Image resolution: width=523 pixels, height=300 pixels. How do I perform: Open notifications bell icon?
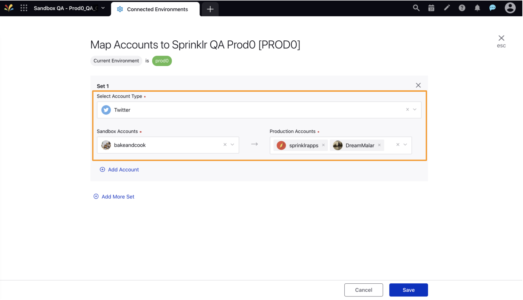tap(477, 8)
